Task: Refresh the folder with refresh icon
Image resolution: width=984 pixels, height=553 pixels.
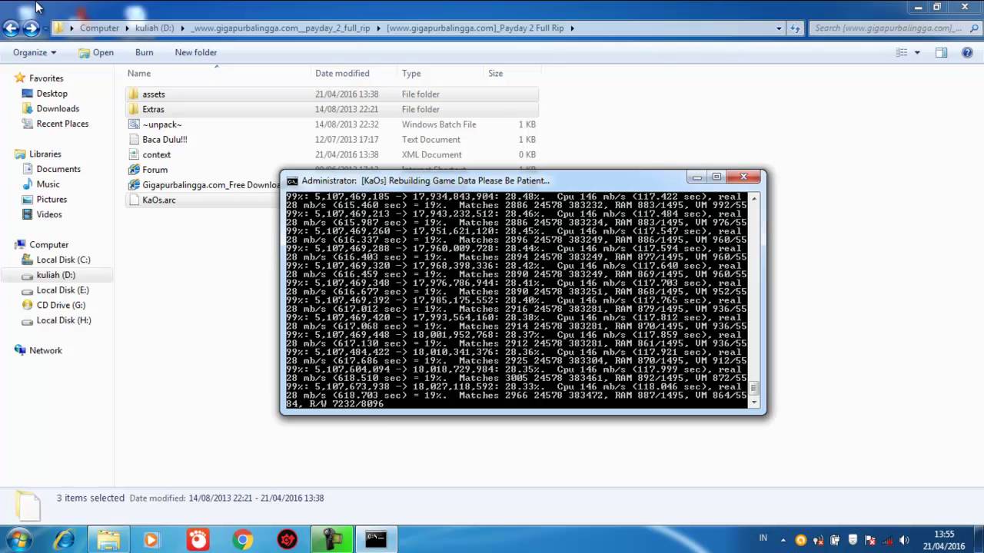Action: (x=796, y=28)
